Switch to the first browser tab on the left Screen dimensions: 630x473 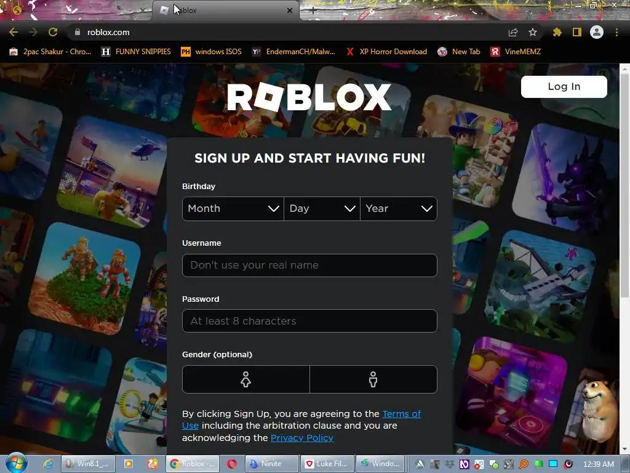coord(76,10)
